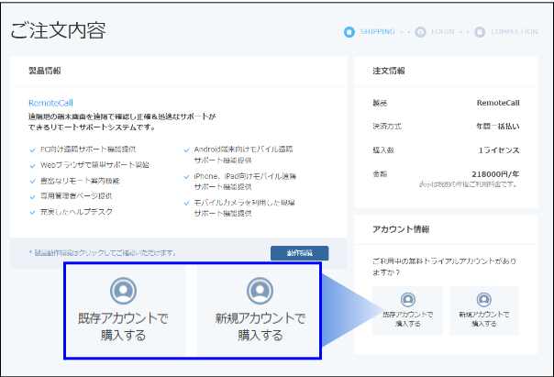
Task: Click checkmark beside PC向け遠隔サポート機能提供
Action: (x=33, y=149)
